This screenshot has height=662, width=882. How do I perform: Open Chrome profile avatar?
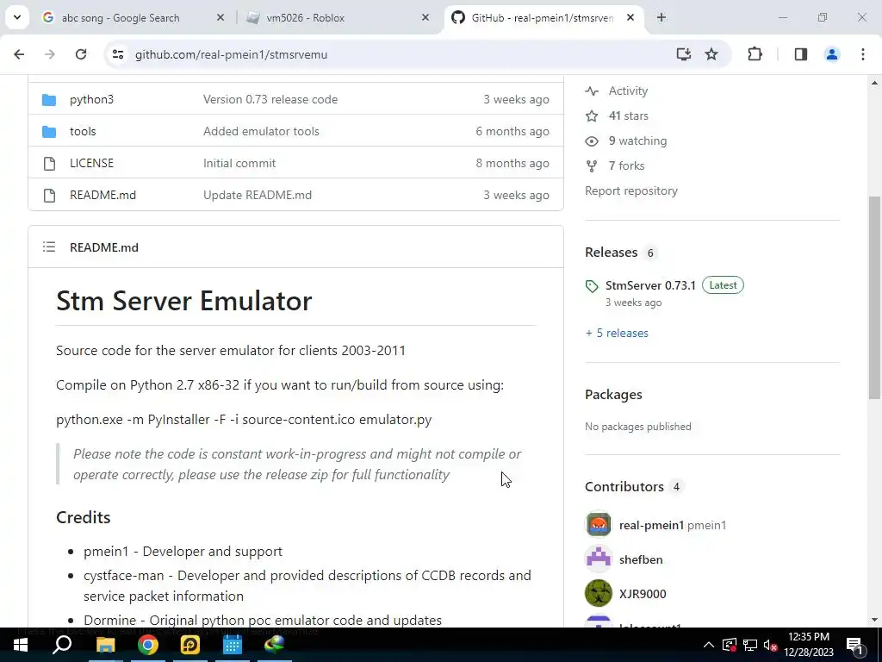click(x=832, y=54)
